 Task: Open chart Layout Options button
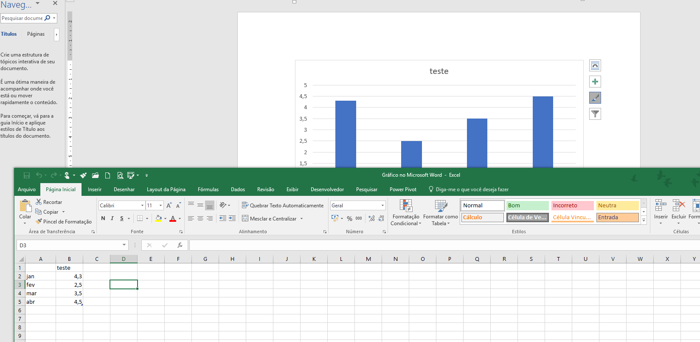tap(595, 65)
